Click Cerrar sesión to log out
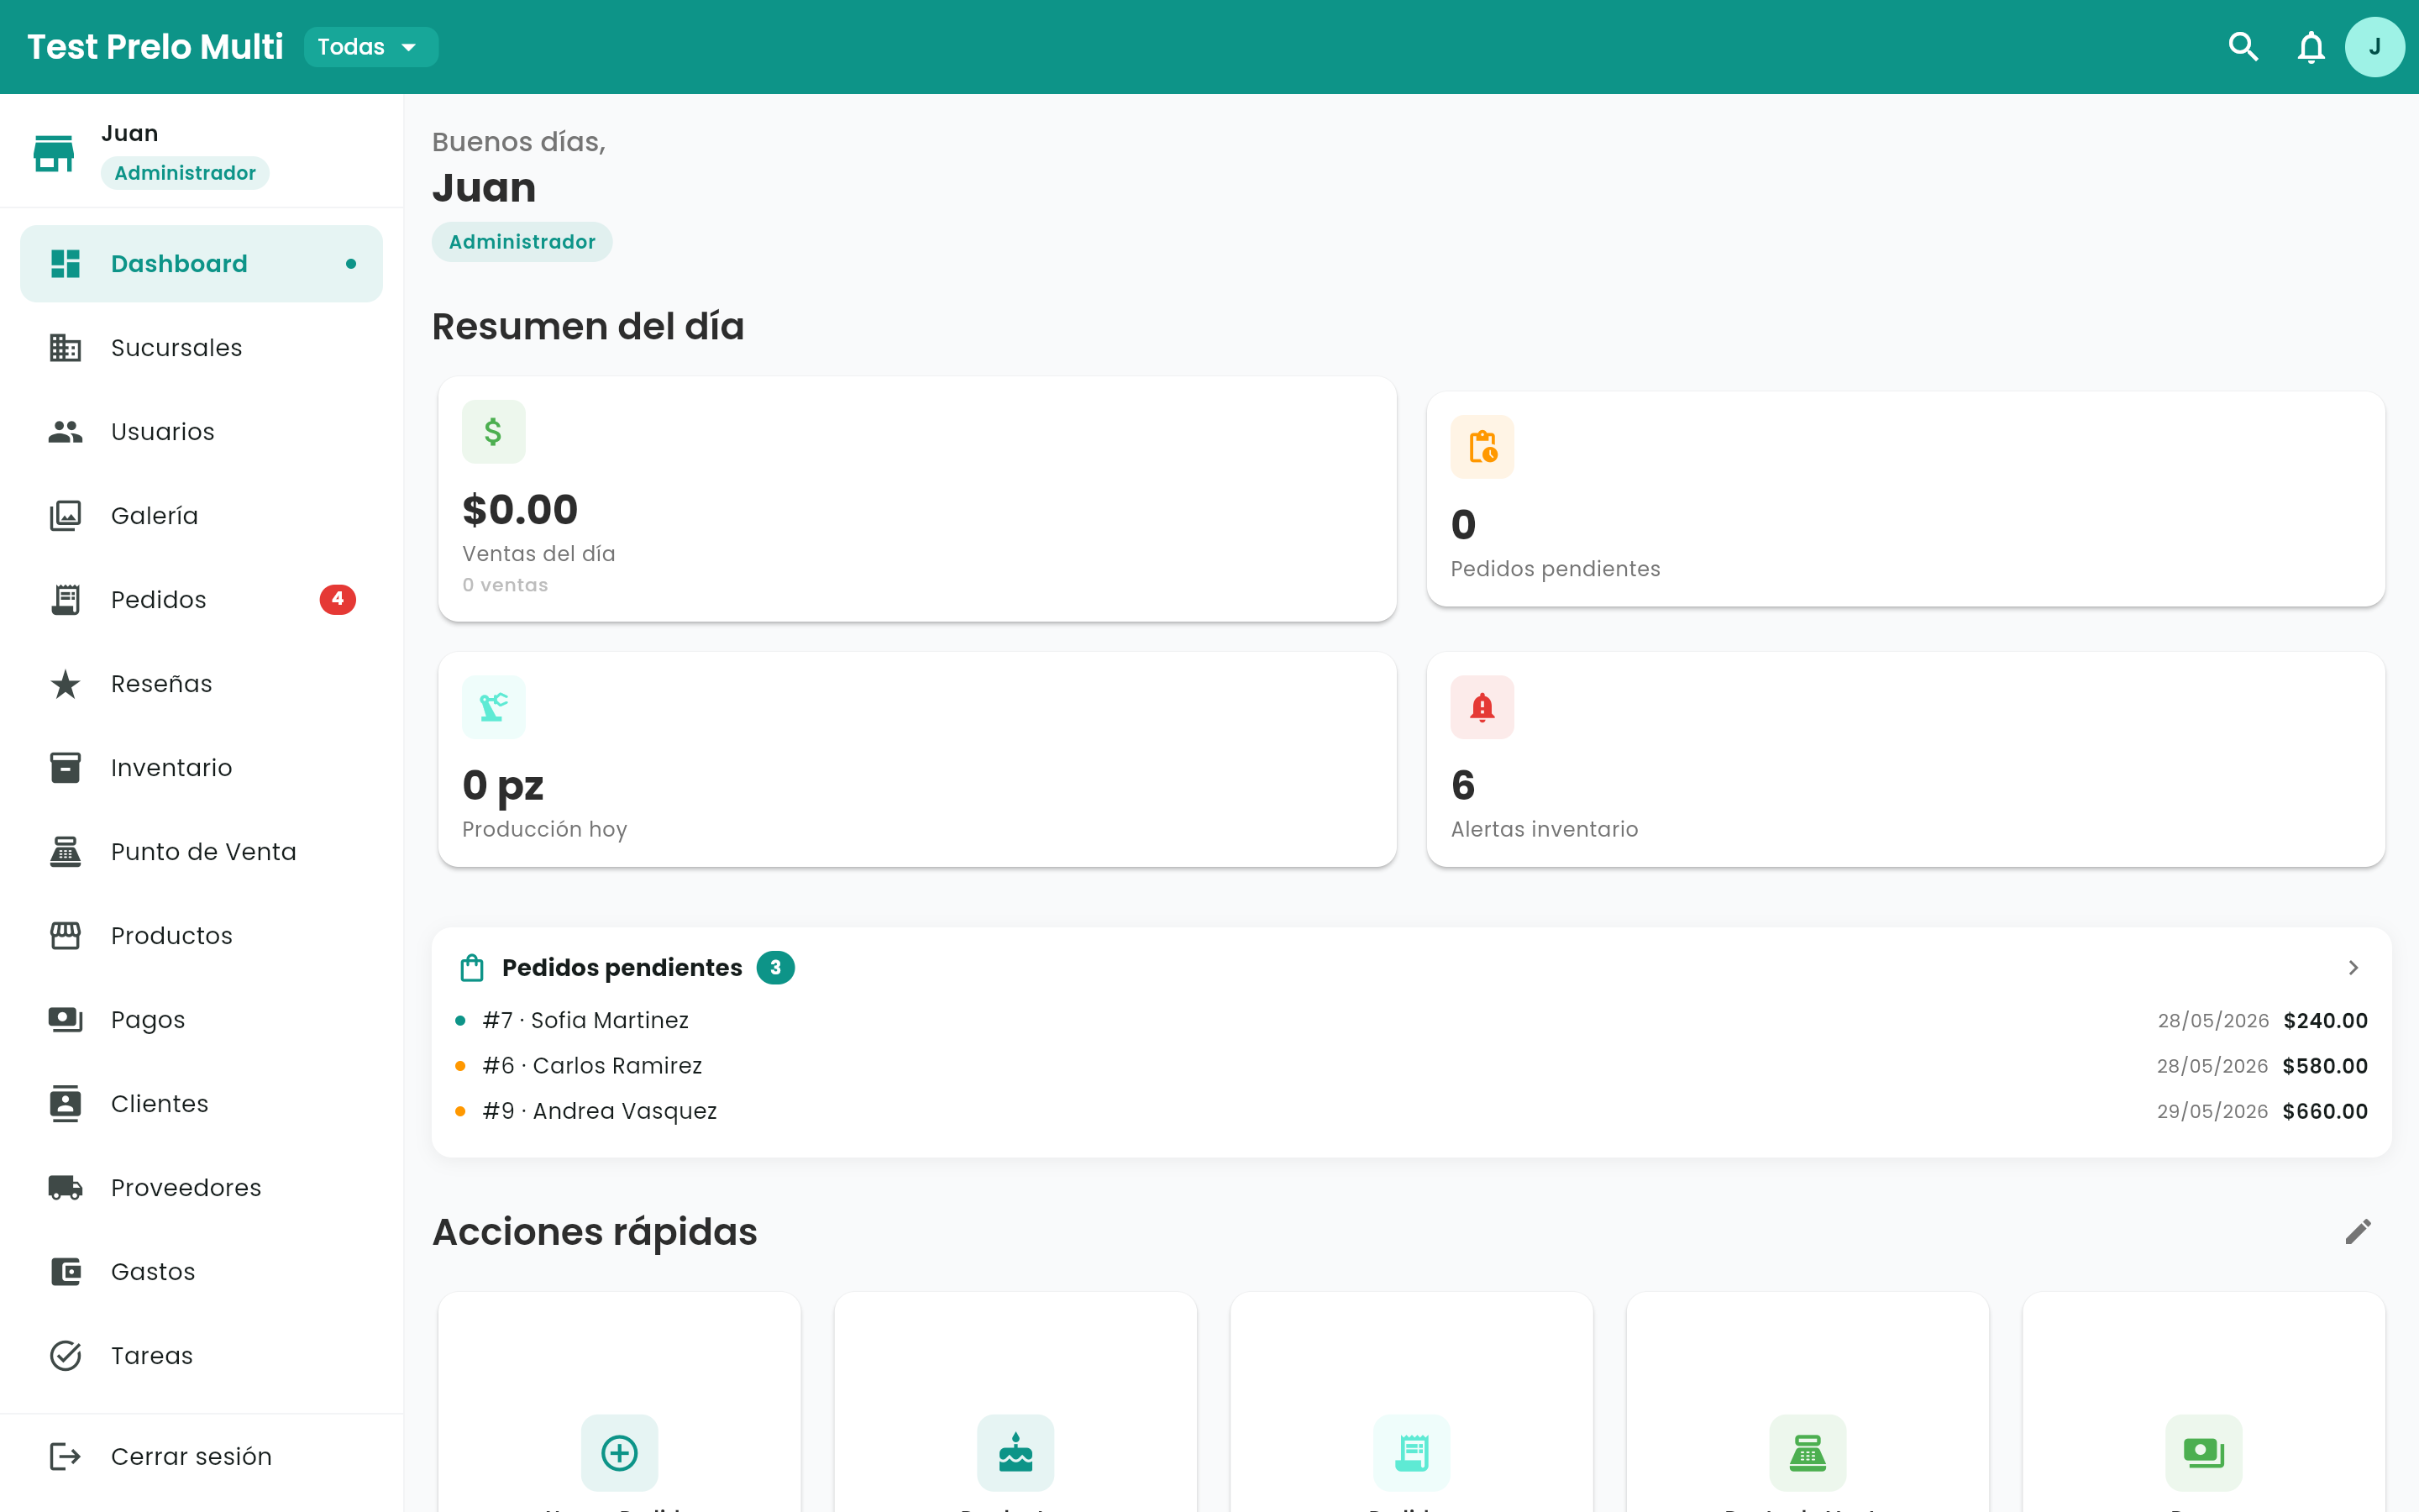This screenshot has width=2419, height=1512. pos(201,1457)
